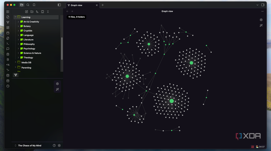Open the file document icon in the ribbon

[x=8, y=17]
